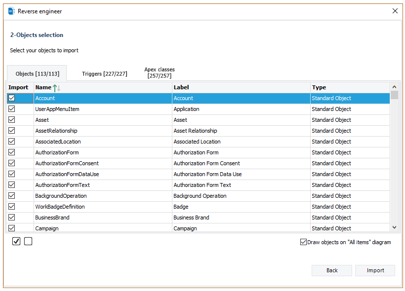The height and width of the screenshot is (291, 405).
Task: Select the Objects tab
Action: click(38, 74)
